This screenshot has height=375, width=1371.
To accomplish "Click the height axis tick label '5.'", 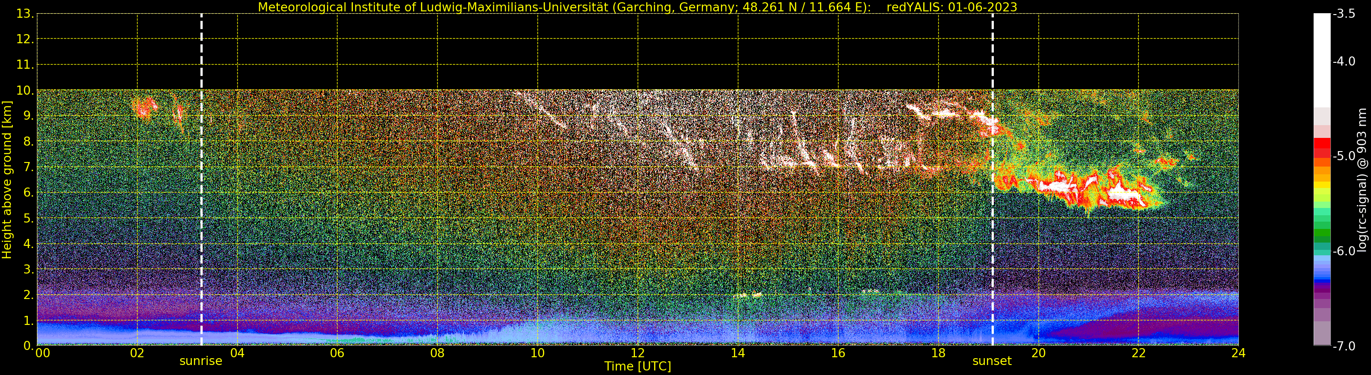I will (x=29, y=218).
